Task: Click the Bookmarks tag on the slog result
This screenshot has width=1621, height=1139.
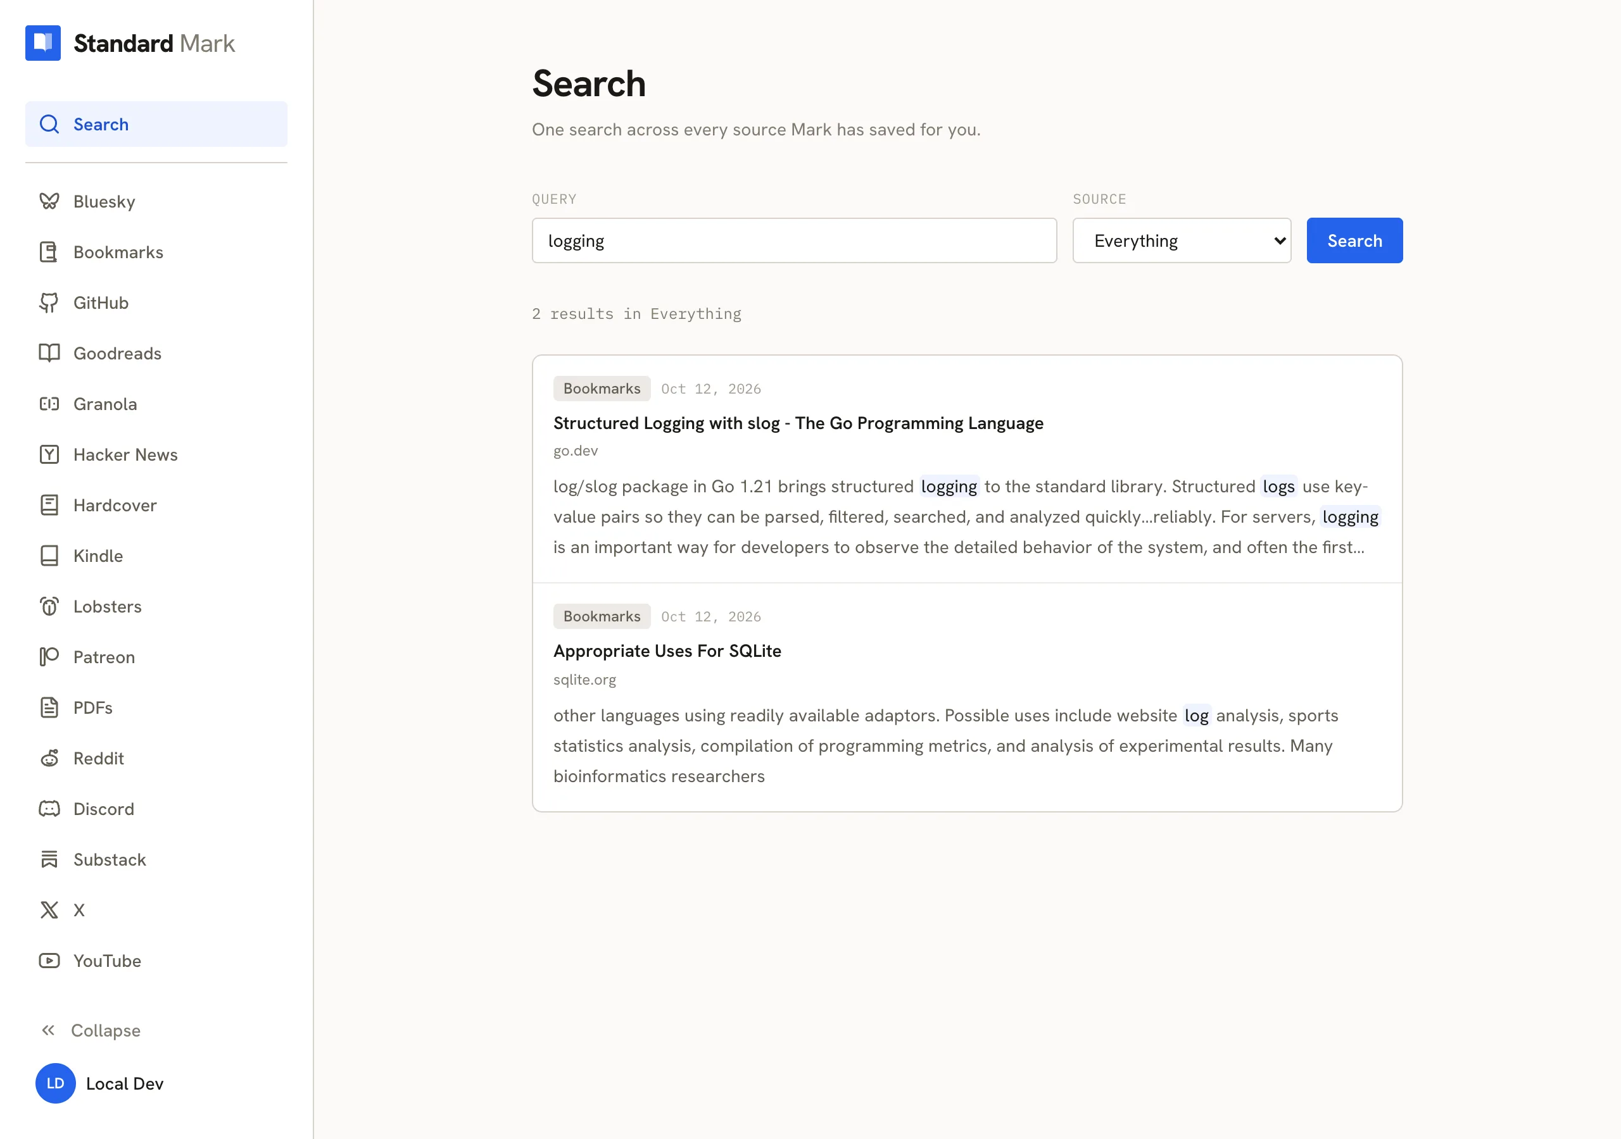Action: (x=602, y=389)
